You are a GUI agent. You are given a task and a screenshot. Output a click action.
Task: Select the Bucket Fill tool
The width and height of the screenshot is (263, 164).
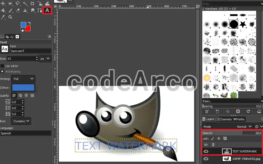3,11
